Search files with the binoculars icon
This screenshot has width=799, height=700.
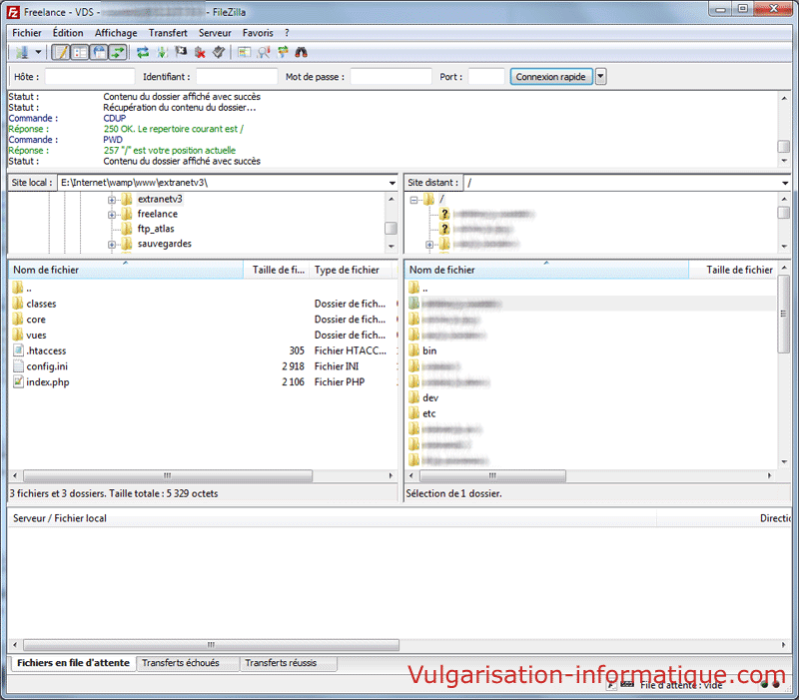click(302, 52)
